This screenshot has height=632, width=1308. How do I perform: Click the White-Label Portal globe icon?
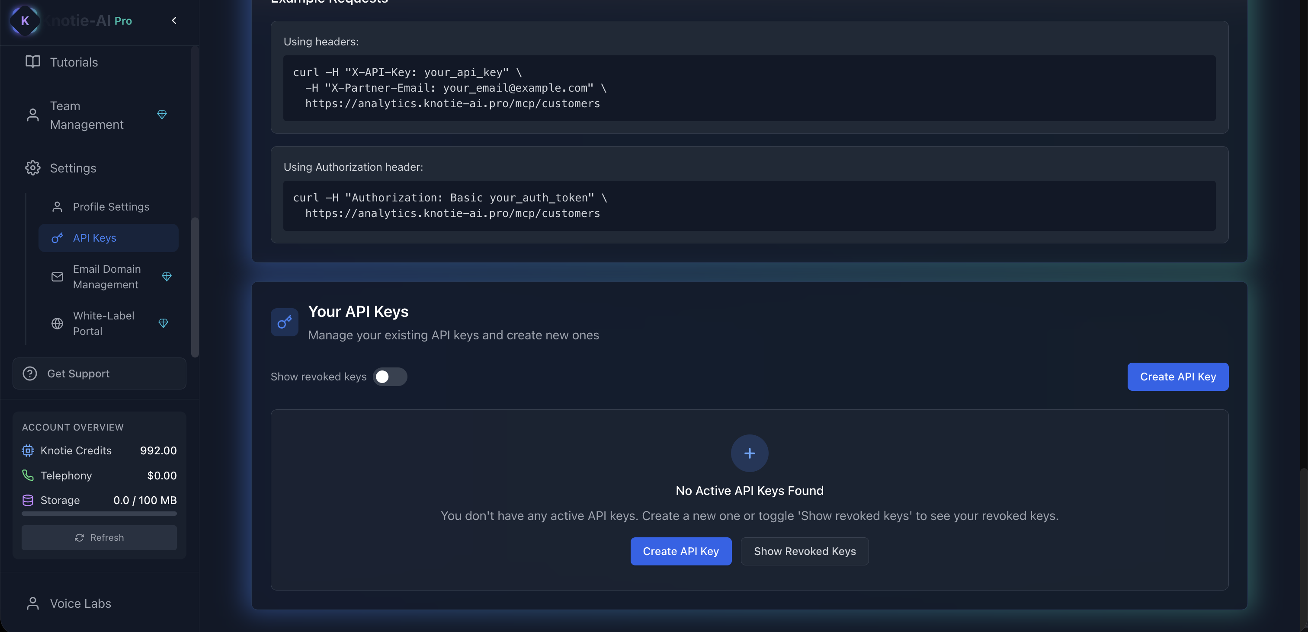58,323
